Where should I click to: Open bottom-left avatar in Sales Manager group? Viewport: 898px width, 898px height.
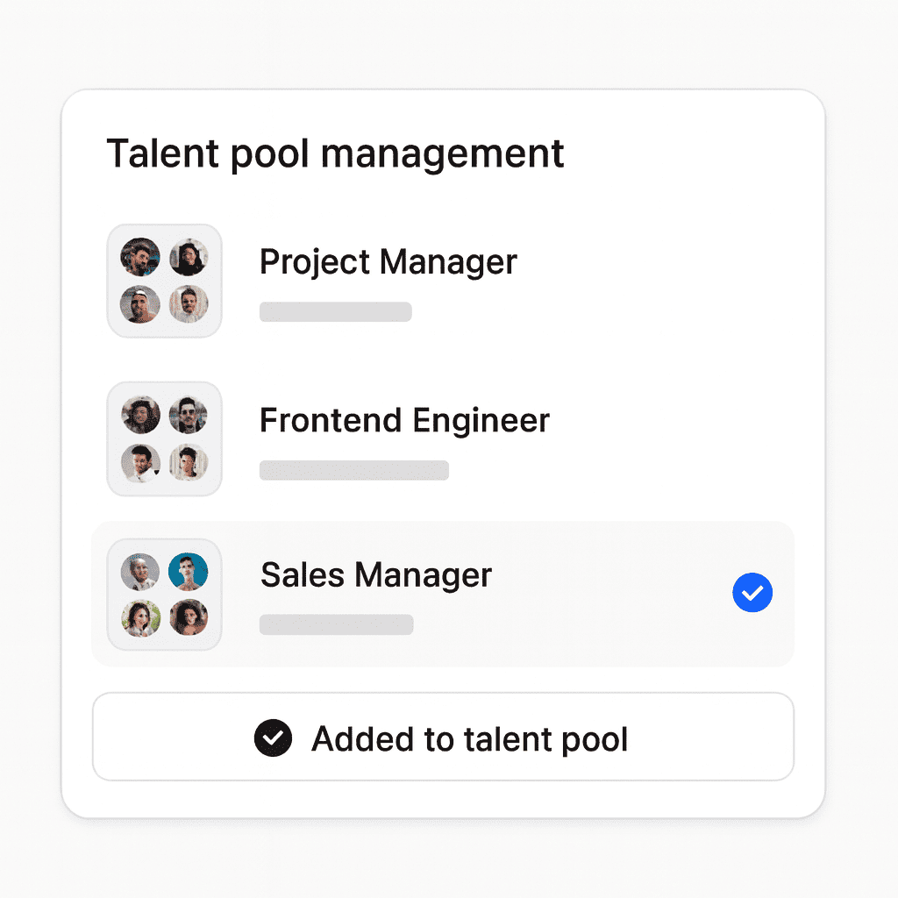140,618
